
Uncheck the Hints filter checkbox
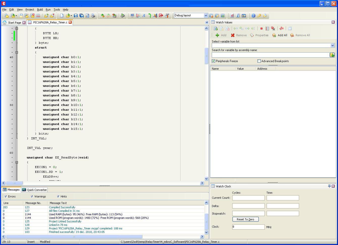pyautogui.click(x=58, y=196)
